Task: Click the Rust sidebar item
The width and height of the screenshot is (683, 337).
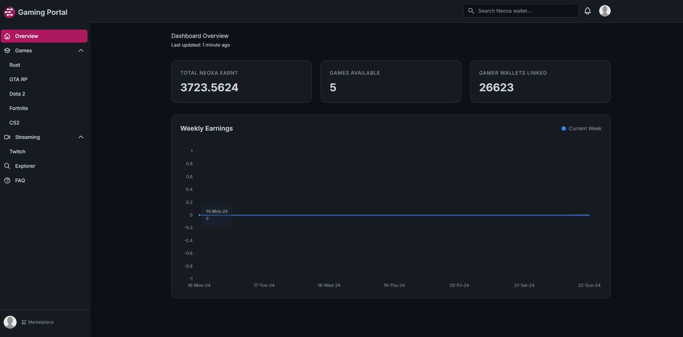Action: tap(15, 64)
